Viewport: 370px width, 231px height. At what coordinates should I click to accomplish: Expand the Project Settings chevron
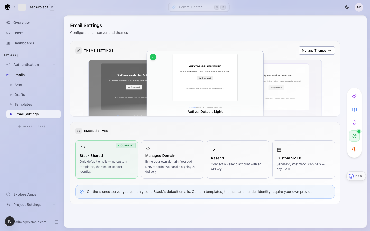pyautogui.click(x=54, y=205)
